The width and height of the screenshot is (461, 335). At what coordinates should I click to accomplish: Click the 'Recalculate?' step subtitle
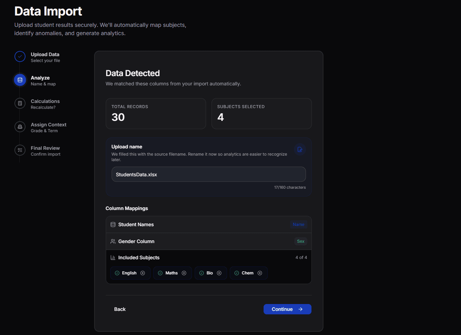point(43,107)
